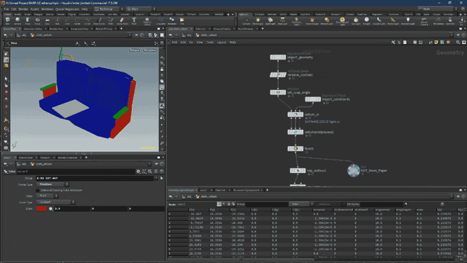Open the Persp camera dropdown in viewport

click(x=134, y=50)
